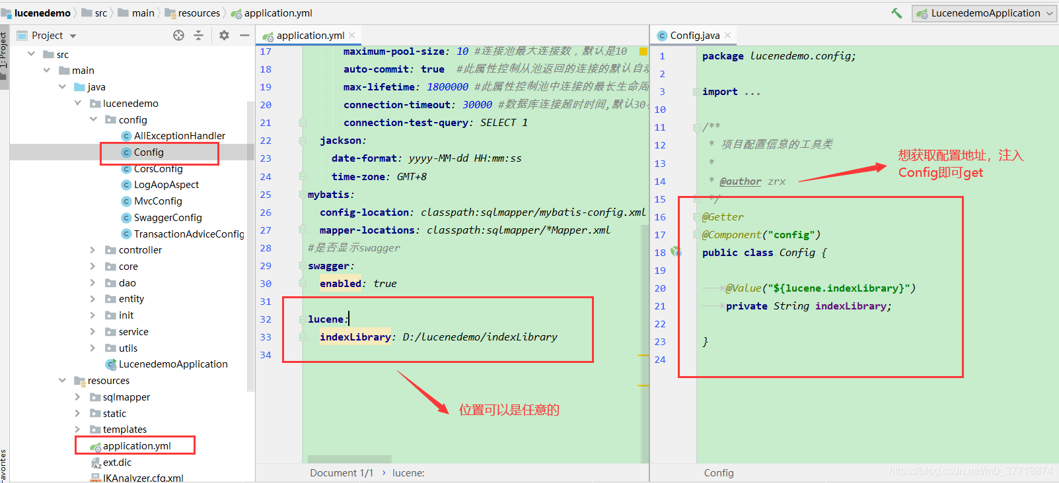
Task: Click the build hammer icon
Action: point(896,13)
